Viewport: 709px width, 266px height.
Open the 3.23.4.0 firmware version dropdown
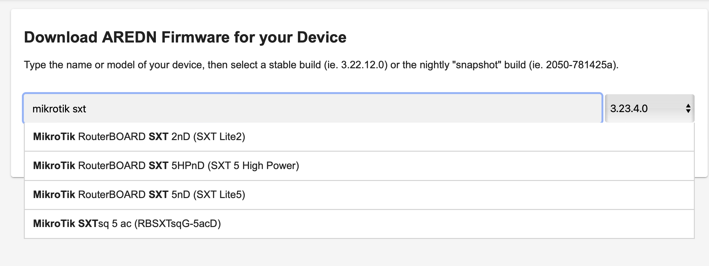pyautogui.click(x=649, y=109)
